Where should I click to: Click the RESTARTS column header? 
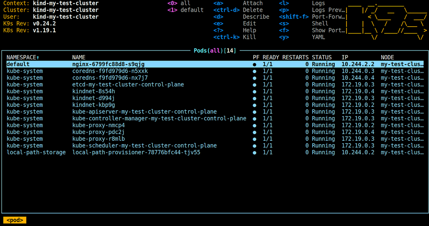click(x=295, y=58)
